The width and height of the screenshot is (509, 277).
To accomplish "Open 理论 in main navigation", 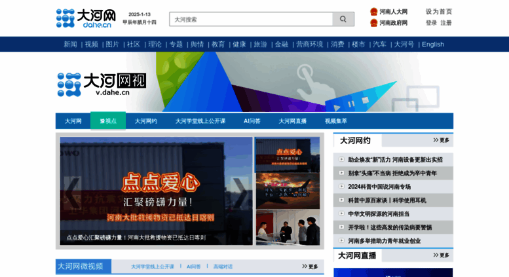I will tap(155, 44).
